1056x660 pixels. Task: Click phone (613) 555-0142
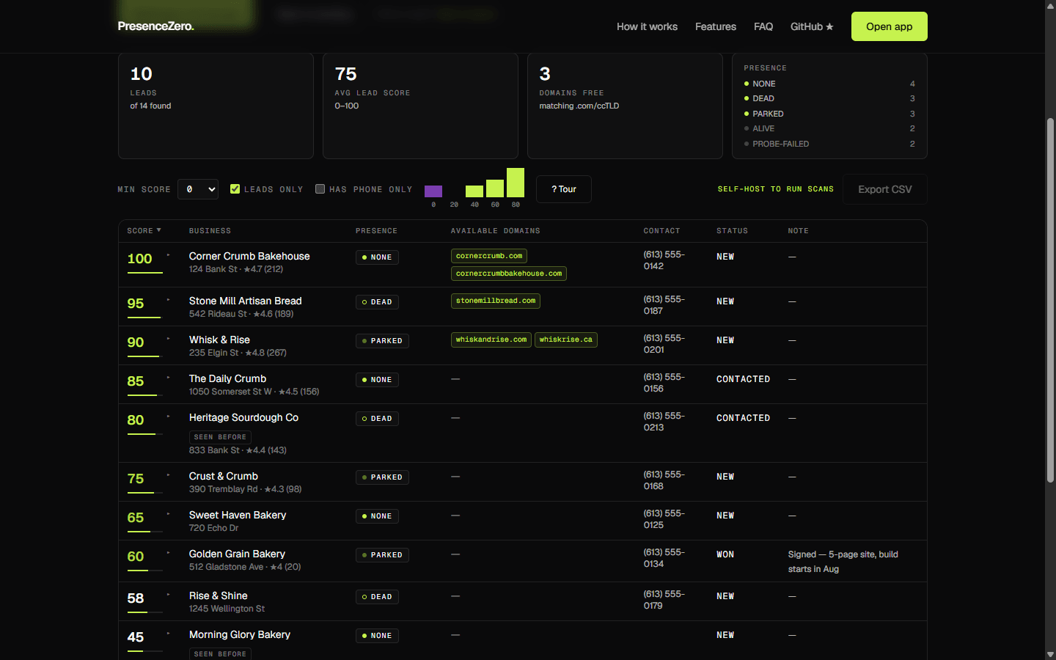click(664, 260)
